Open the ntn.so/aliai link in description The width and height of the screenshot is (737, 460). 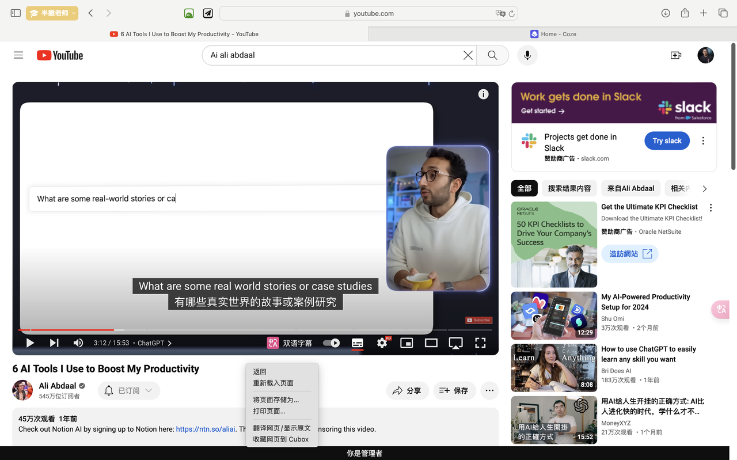[x=206, y=429]
